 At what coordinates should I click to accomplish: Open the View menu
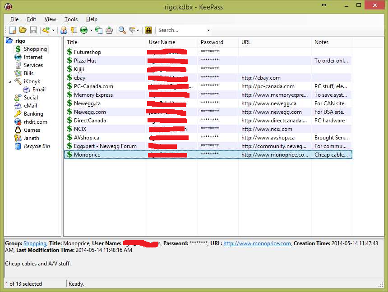tap(50, 19)
